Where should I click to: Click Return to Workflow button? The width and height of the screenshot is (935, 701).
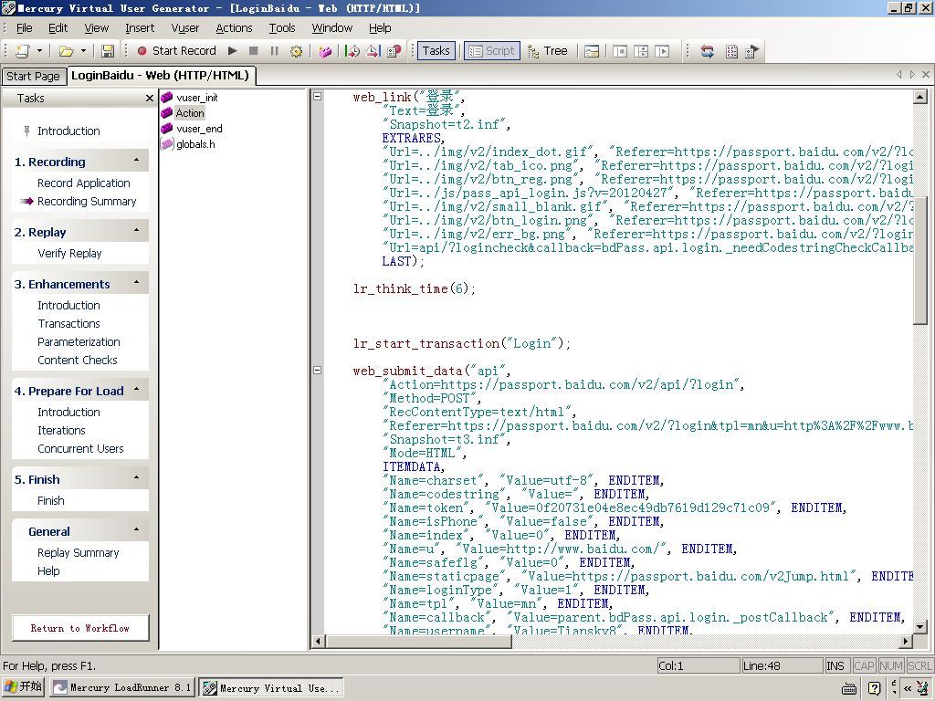coord(80,628)
